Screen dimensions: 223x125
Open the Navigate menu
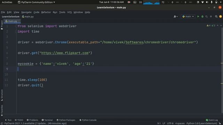tap(26, 12)
